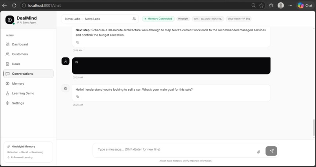Click the Dashboard grid icon
Viewport: 316px width, 167px height.
click(x=7, y=44)
